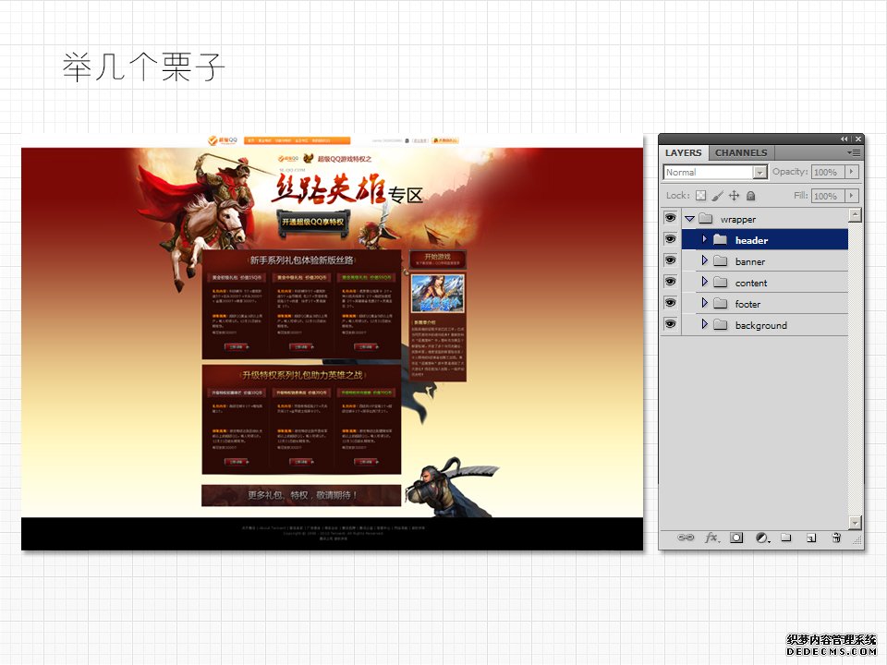Click the game character thumbnail in sidebar
Image resolution: width=887 pixels, height=665 pixels.
click(437, 293)
